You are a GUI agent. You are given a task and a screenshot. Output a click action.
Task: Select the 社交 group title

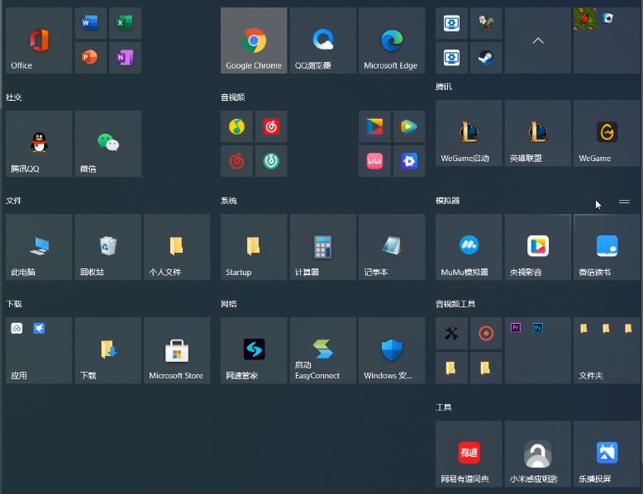pos(14,97)
